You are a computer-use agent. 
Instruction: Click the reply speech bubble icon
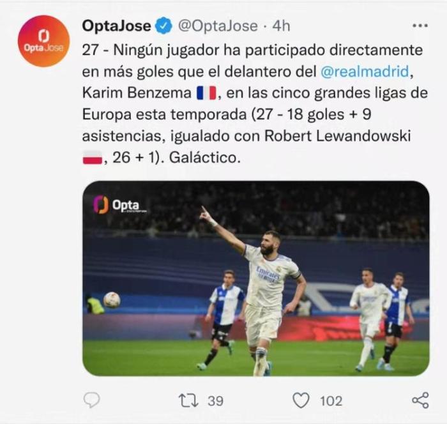(x=92, y=400)
